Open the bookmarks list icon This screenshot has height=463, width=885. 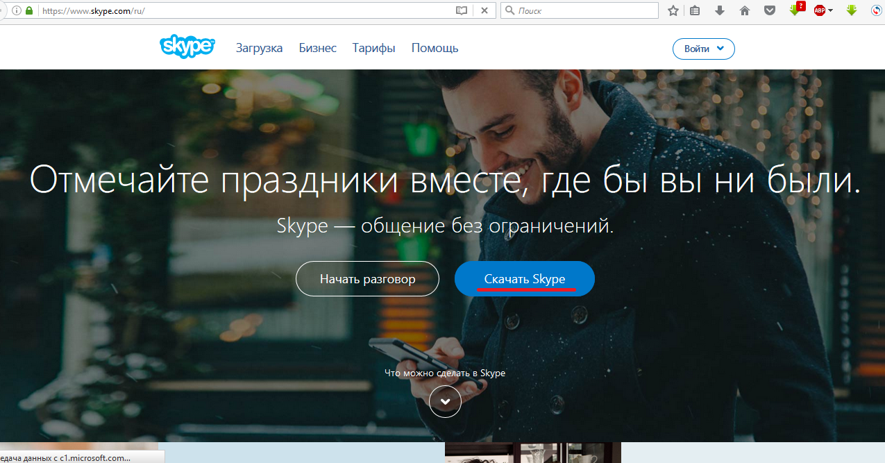(695, 10)
